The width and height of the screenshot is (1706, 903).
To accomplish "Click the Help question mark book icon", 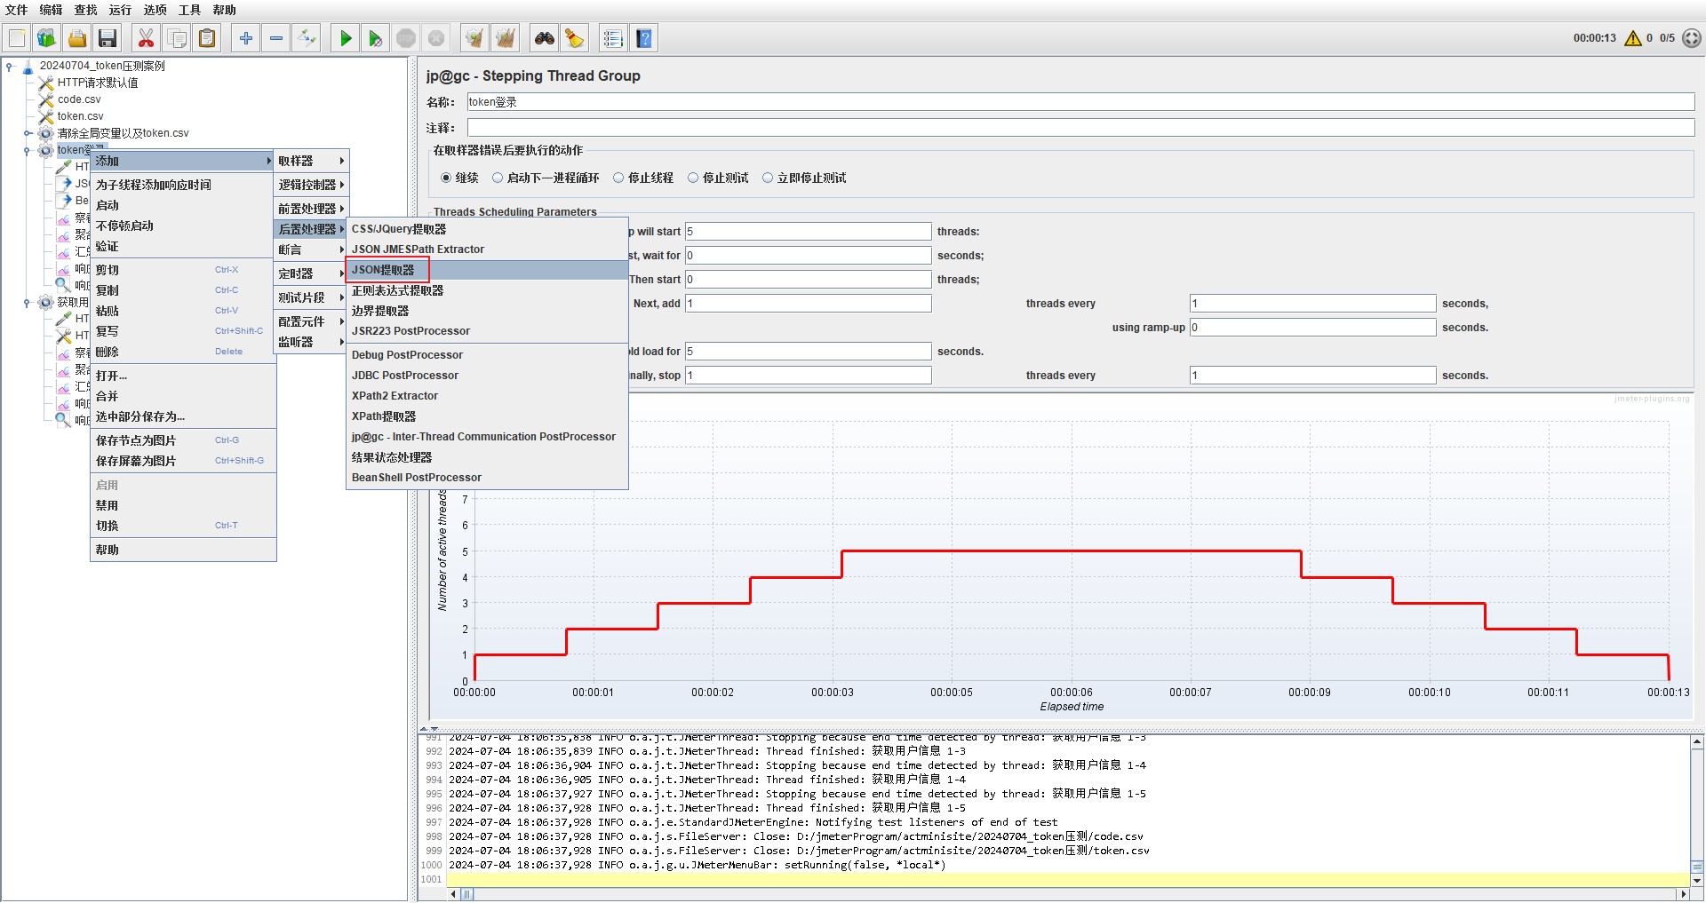I will click(x=644, y=38).
